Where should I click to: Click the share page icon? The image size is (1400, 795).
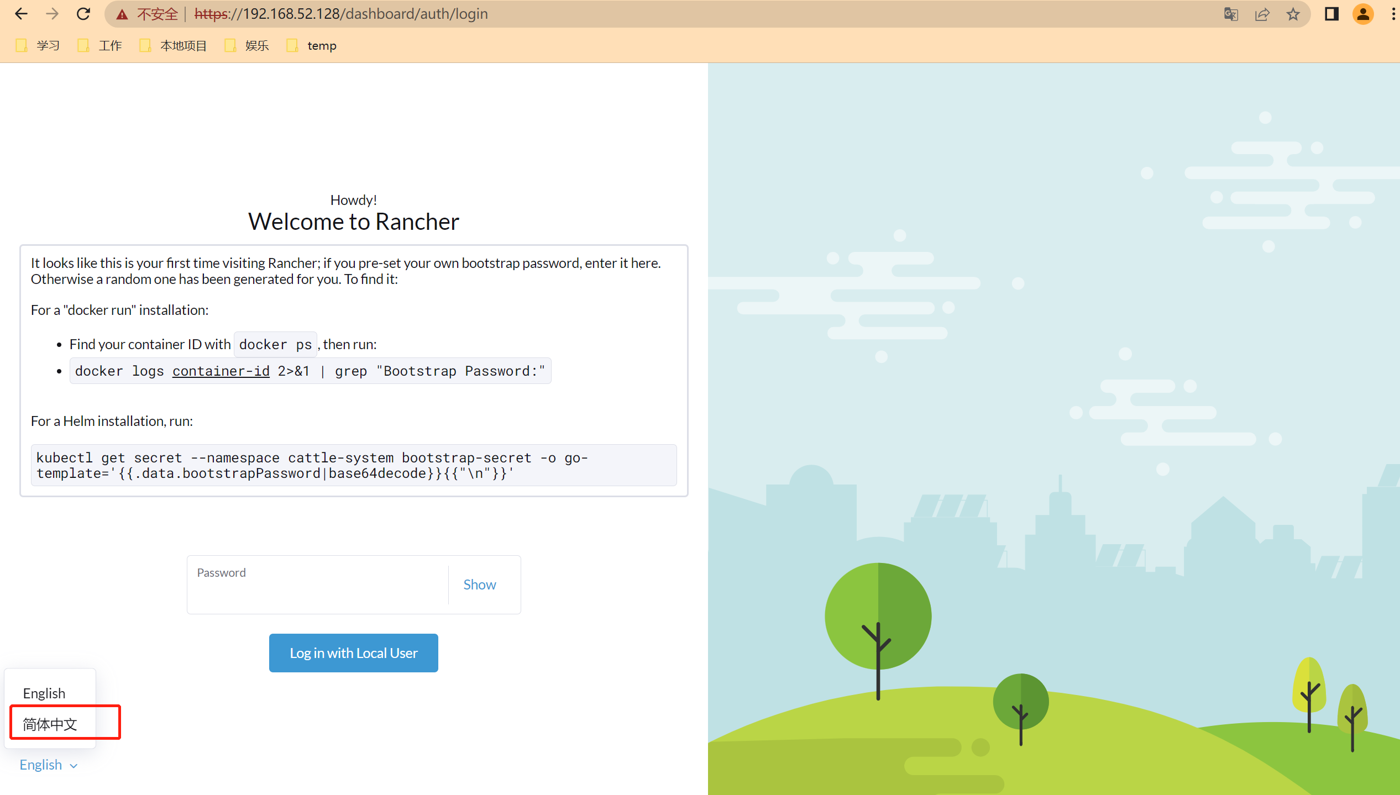[1262, 14]
